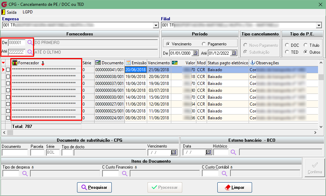
Task: Sort grid by Mod column header
Action: click(201, 63)
